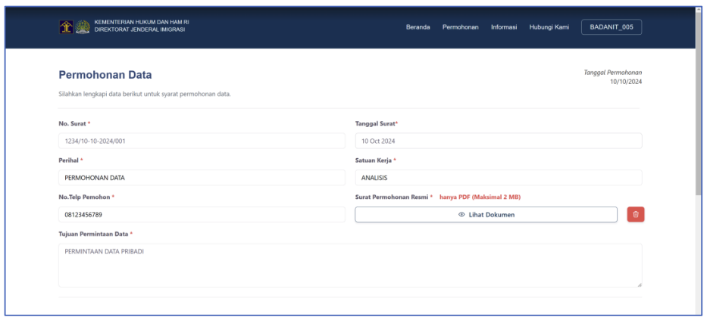The image size is (707, 317).
Task: Click the Tujuan Permintaan Data textarea
Action: (349, 265)
